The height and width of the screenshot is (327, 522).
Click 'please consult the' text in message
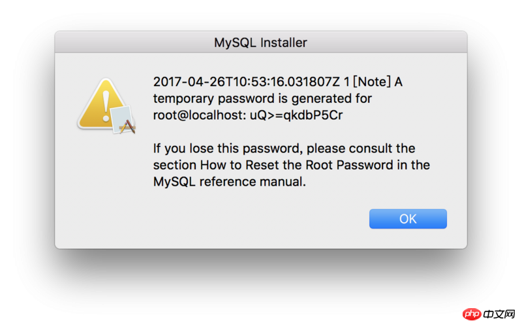click(x=361, y=149)
